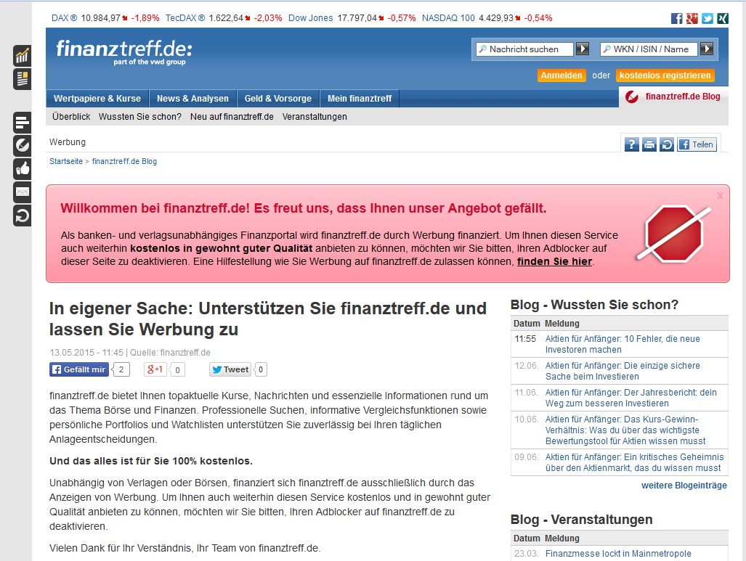746x561 pixels.
Task: Click the Facebook Teilen share button
Action: coord(697,144)
